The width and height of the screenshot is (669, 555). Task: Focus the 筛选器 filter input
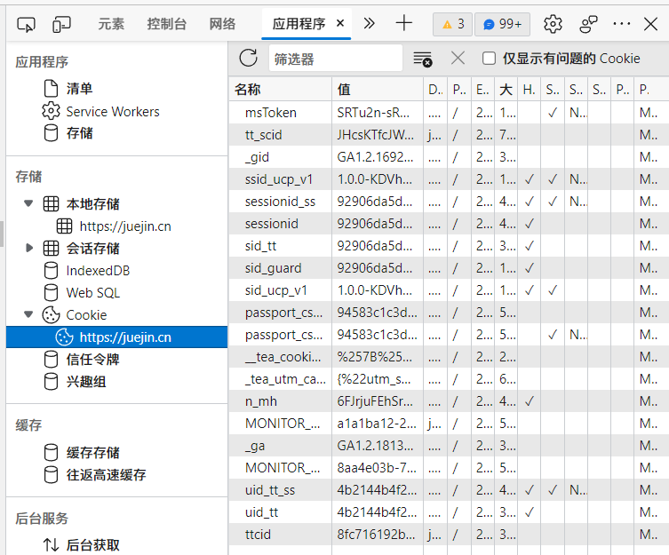335,59
